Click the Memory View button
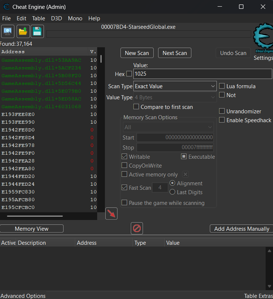The width and height of the screenshot is (273, 299). (32, 229)
